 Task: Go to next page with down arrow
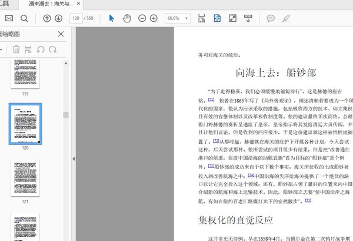pyautogui.click(x=58, y=18)
